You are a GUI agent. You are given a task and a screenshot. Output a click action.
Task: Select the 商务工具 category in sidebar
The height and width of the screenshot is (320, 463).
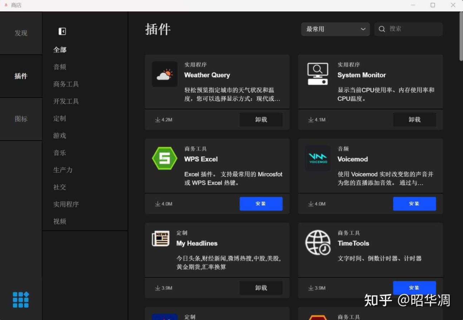point(66,84)
